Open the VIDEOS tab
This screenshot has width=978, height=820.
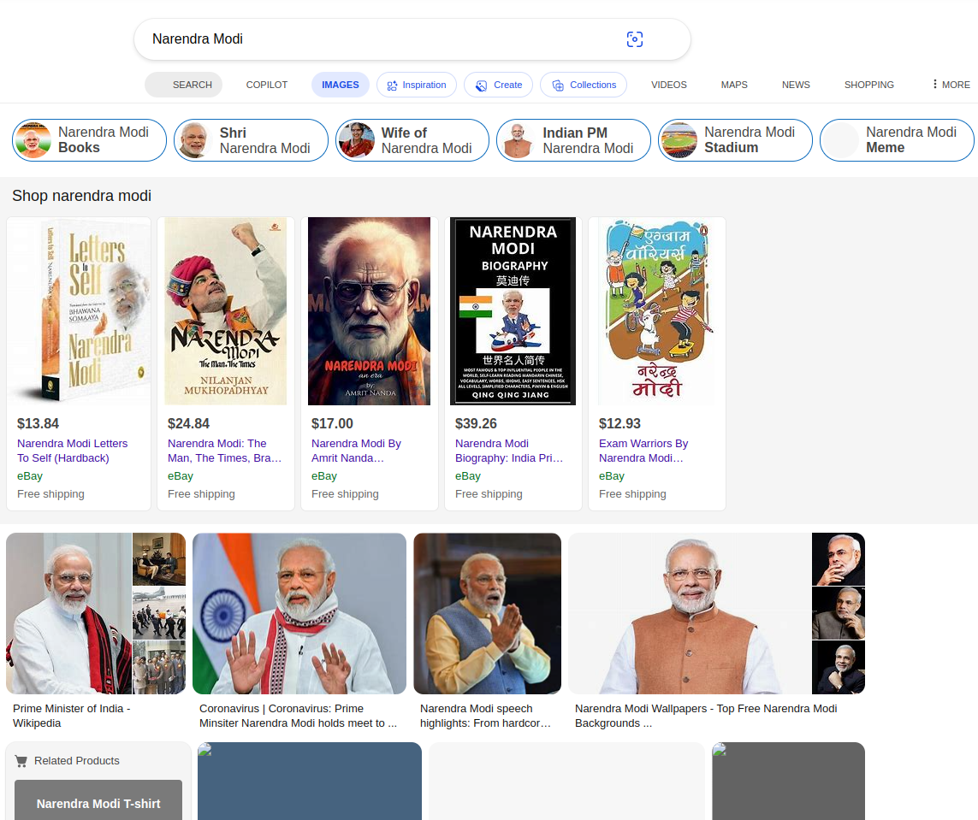click(x=668, y=85)
